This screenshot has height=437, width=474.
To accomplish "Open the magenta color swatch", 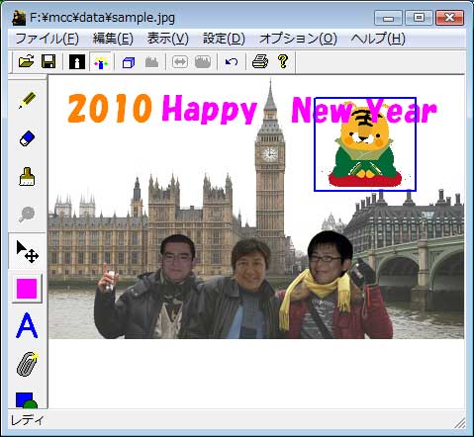I will pos(27,289).
